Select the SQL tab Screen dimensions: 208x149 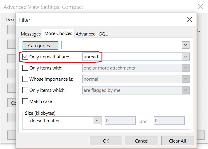pyautogui.click(x=103, y=34)
